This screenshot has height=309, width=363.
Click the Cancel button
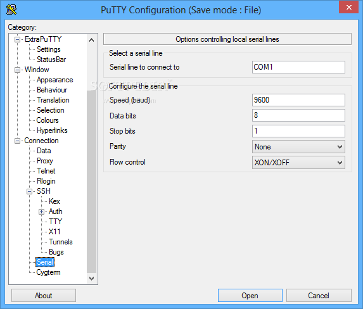pyautogui.click(x=319, y=296)
